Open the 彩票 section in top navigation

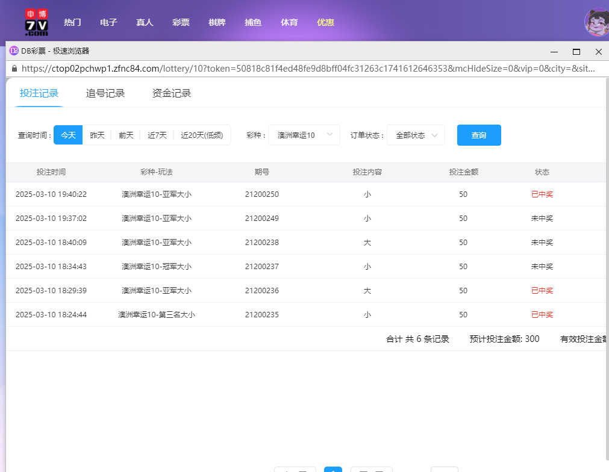tap(181, 22)
